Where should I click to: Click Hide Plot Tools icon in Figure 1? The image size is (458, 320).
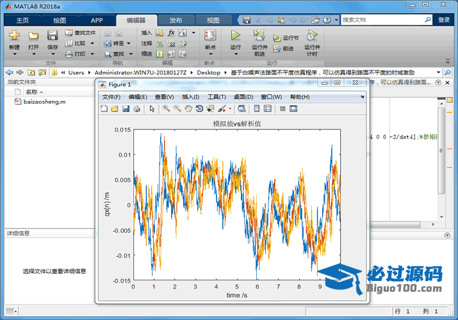tap(282, 109)
